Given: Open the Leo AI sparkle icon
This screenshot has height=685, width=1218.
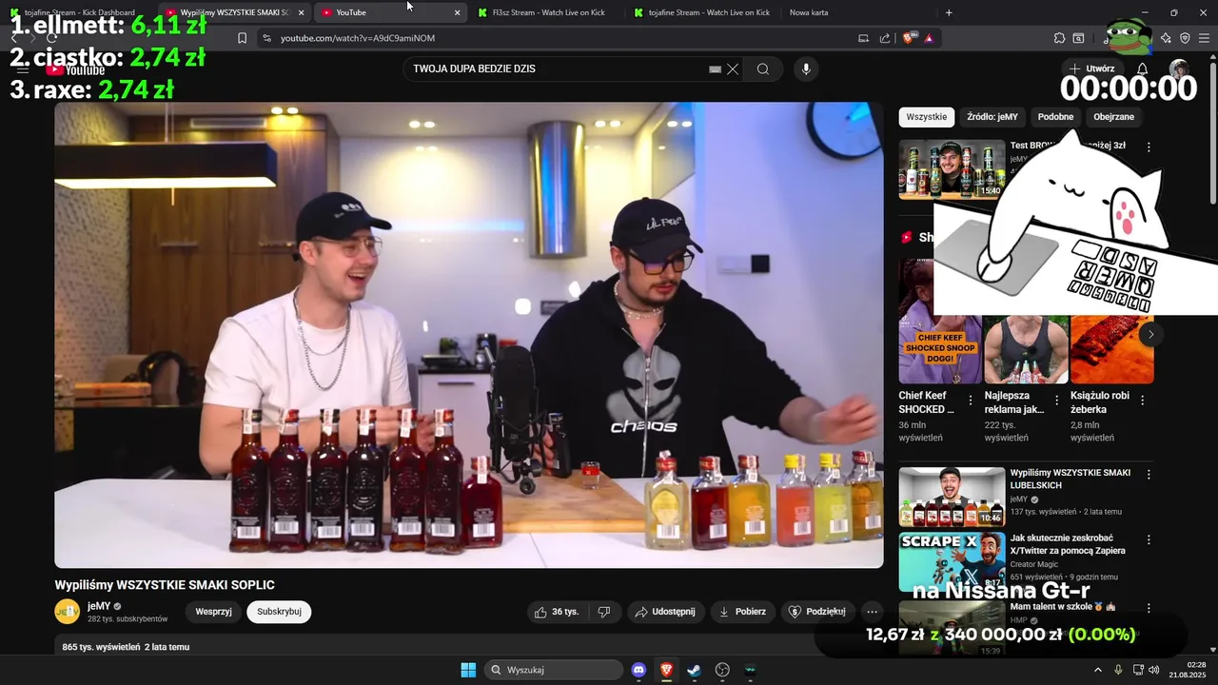Looking at the screenshot, I should tap(1166, 38).
